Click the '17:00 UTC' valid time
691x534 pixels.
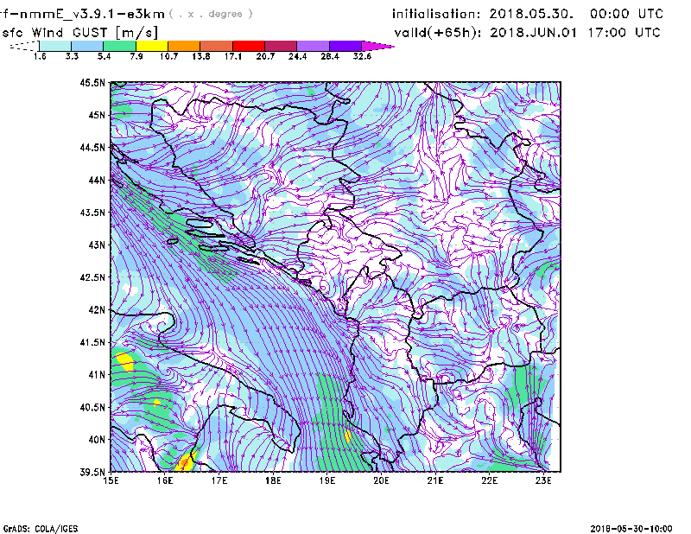pyautogui.click(x=624, y=33)
